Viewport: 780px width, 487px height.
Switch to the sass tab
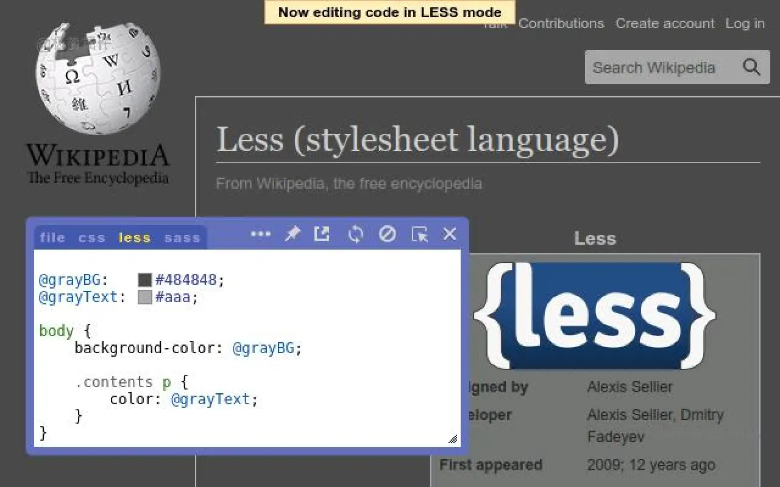point(182,237)
